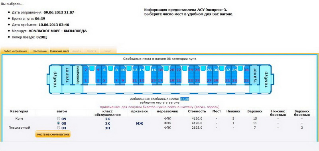
Task: Select seat 23 on the map
Action: point(191,81)
